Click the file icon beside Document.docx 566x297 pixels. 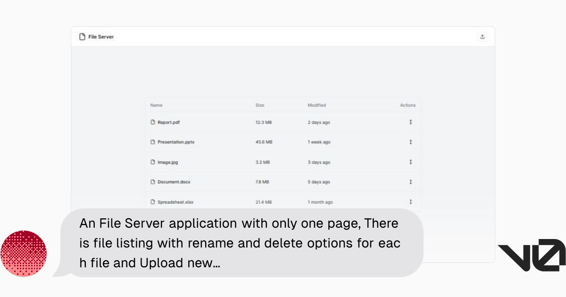pos(153,181)
